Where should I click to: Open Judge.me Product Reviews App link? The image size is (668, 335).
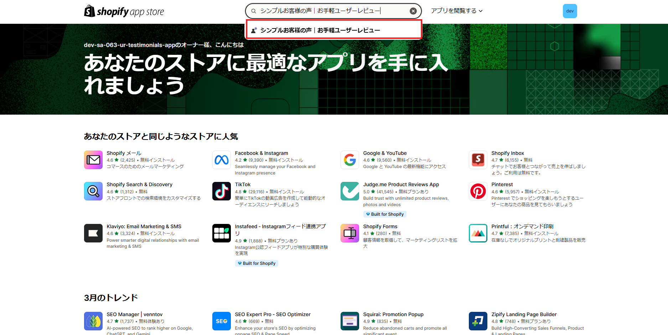pyautogui.click(x=401, y=184)
